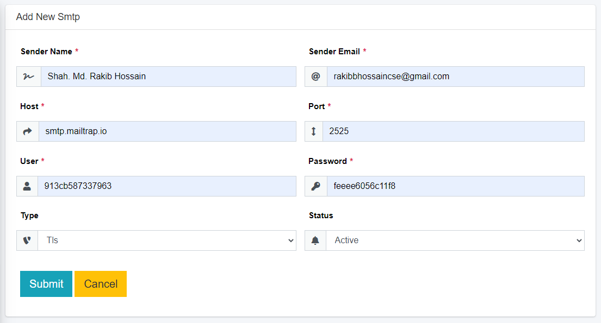Click the person icon beside User field
This screenshot has width=601, height=323.
tap(27, 186)
